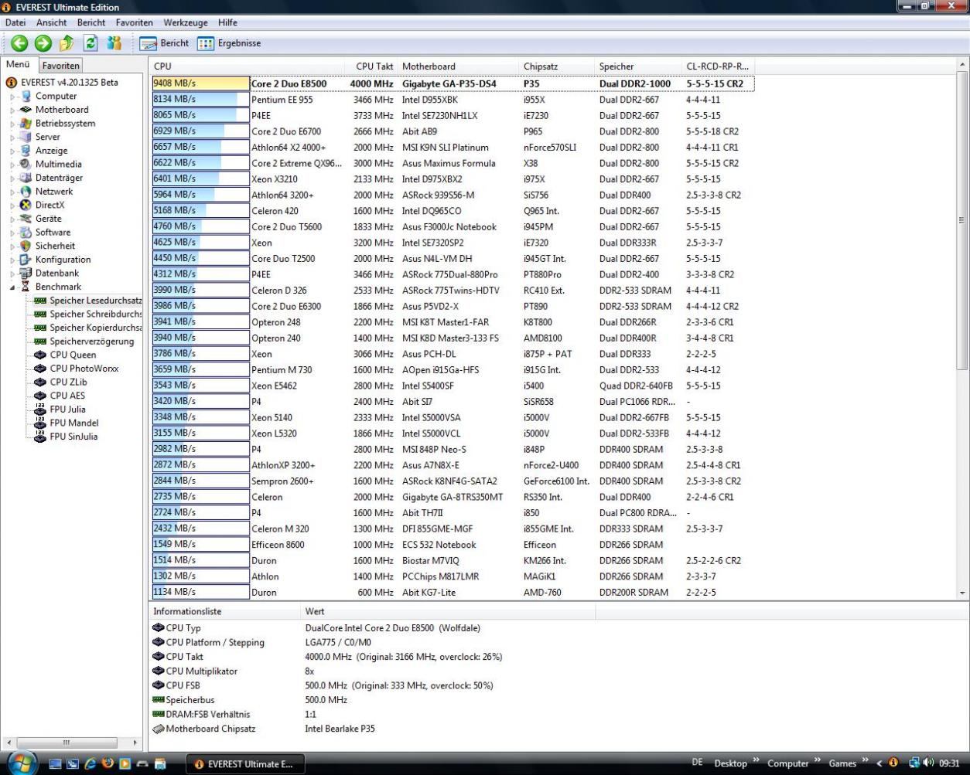
Task: Click the vertical scrollbar of the results list
Action: pos(963,329)
